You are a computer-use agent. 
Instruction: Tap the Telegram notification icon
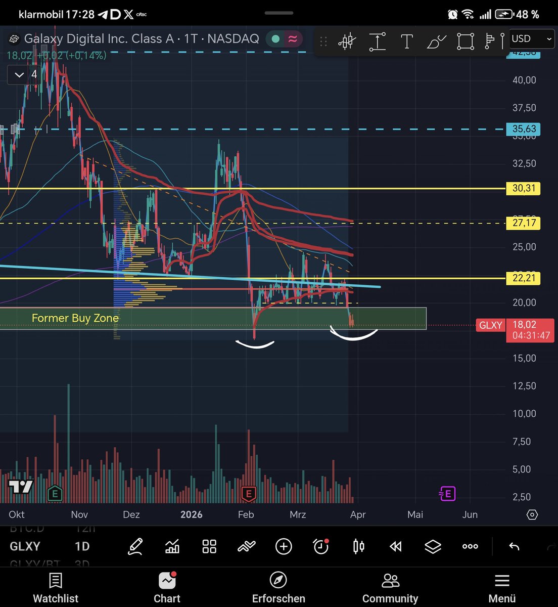point(103,15)
